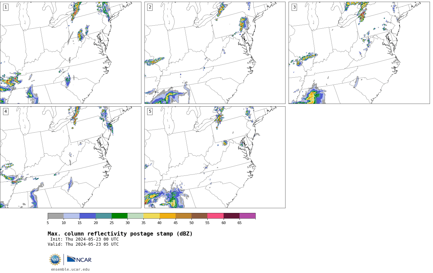This screenshot has height=273, width=433.
Task: Open ensemble member 3 reflectivity map
Action: click(359, 53)
